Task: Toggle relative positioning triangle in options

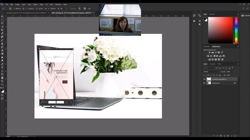Action: 23,9
